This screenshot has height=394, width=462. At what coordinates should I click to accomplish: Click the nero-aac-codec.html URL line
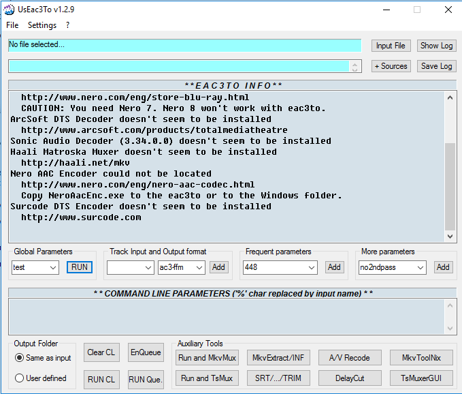138,185
